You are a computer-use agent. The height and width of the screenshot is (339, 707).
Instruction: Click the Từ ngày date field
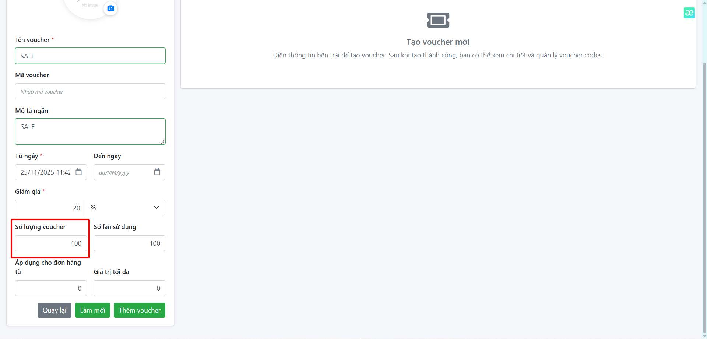click(51, 172)
